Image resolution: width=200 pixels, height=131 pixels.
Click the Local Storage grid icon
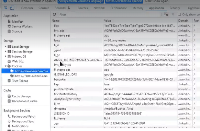coord(9,47)
